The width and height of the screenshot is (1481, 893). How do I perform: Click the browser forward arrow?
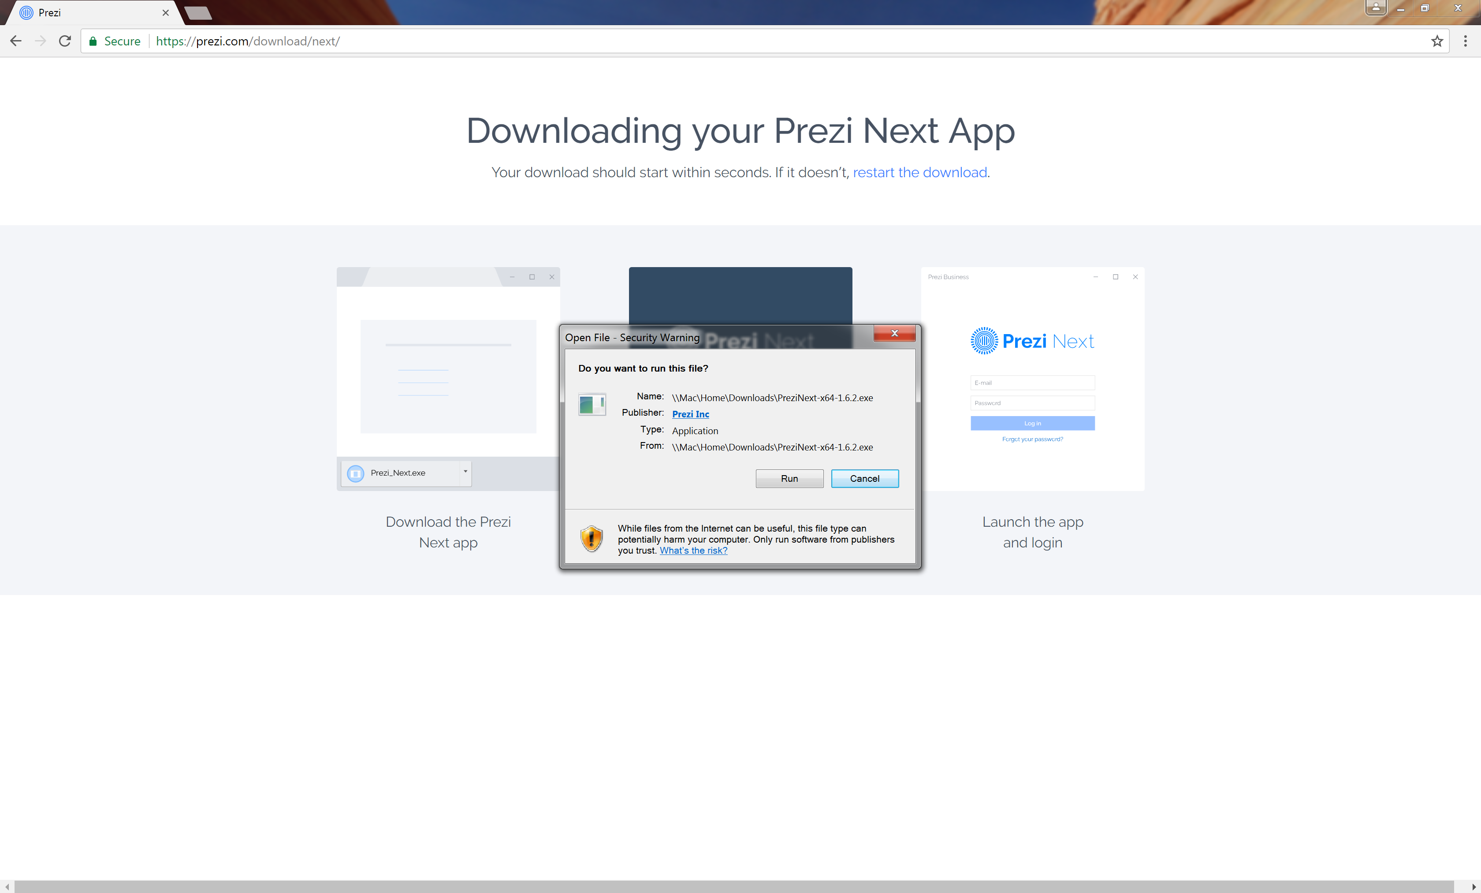coord(40,41)
